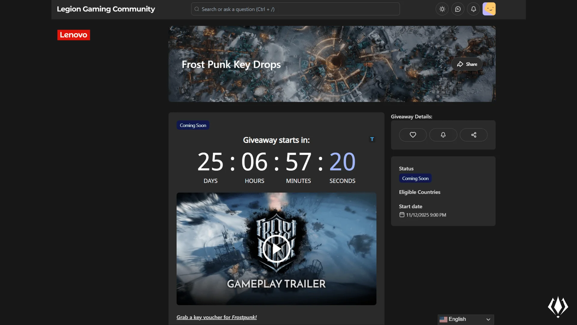Open the notifications bell in header
Viewport: 577px width, 325px height.
tap(473, 9)
